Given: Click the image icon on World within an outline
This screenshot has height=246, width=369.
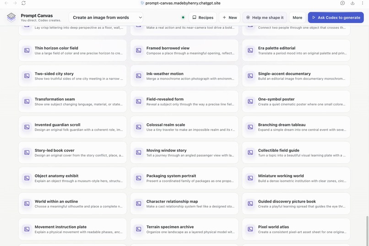Looking at the screenshot, I should tap(27, 204).
